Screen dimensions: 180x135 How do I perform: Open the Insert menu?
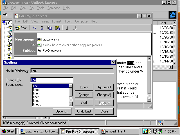[x=45, y=21]
